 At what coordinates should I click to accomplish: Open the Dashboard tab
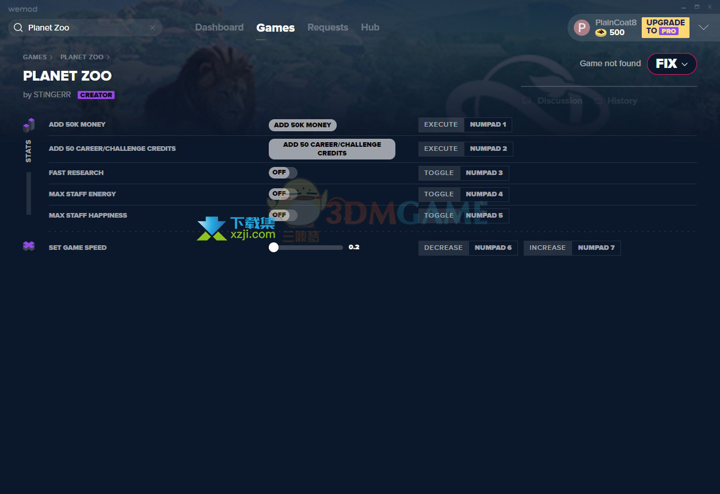(x=219, y=28)
